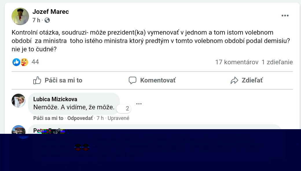
Task: Click the Jozef Marec author name
Action: click(x=51, y=12)
